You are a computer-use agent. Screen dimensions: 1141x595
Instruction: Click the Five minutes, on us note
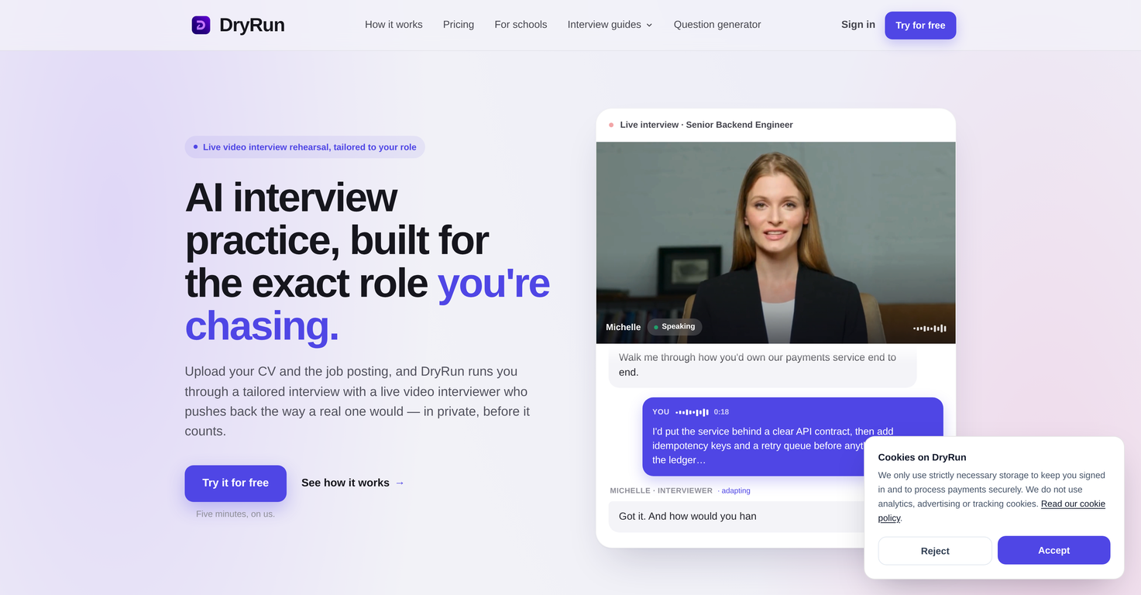(235, 514)
